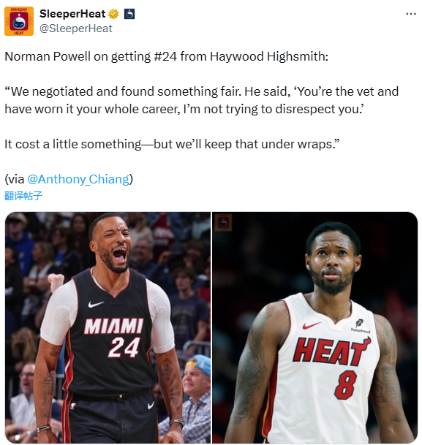The height and width of the screenshot is (445, 422).
Task: Click the gold verified badge
Action: [x=113, y=14]
